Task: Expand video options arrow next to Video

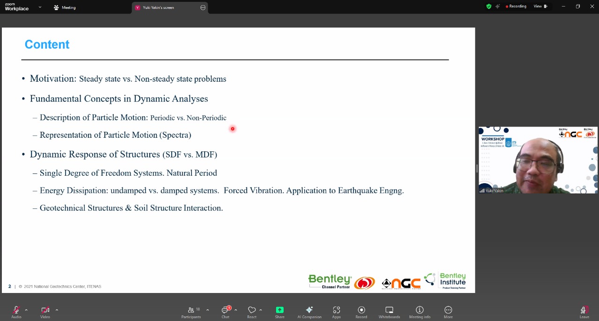Action: coord(57,310)
